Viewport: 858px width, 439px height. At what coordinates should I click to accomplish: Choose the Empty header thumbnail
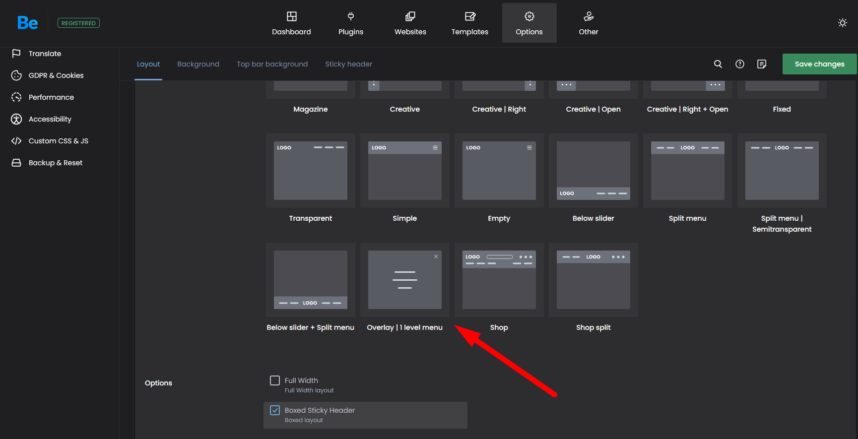click(x=499, y=171)
